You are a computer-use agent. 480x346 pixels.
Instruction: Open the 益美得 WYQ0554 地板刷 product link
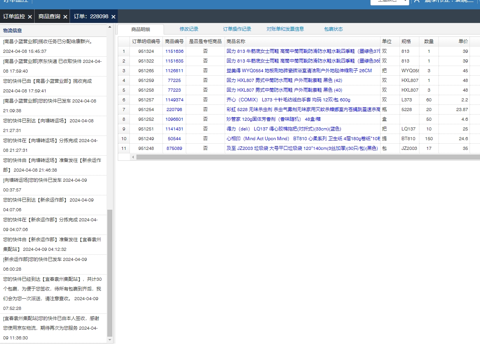coord(299,71)
